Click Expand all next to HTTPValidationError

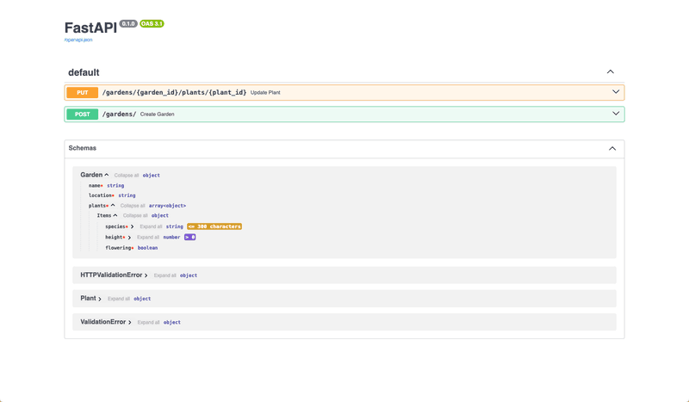[x=164, y=275]
